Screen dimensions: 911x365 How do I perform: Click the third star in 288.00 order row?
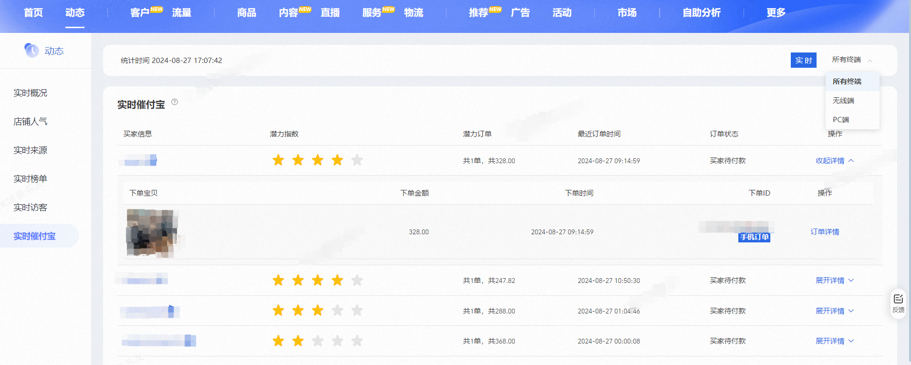318,311
